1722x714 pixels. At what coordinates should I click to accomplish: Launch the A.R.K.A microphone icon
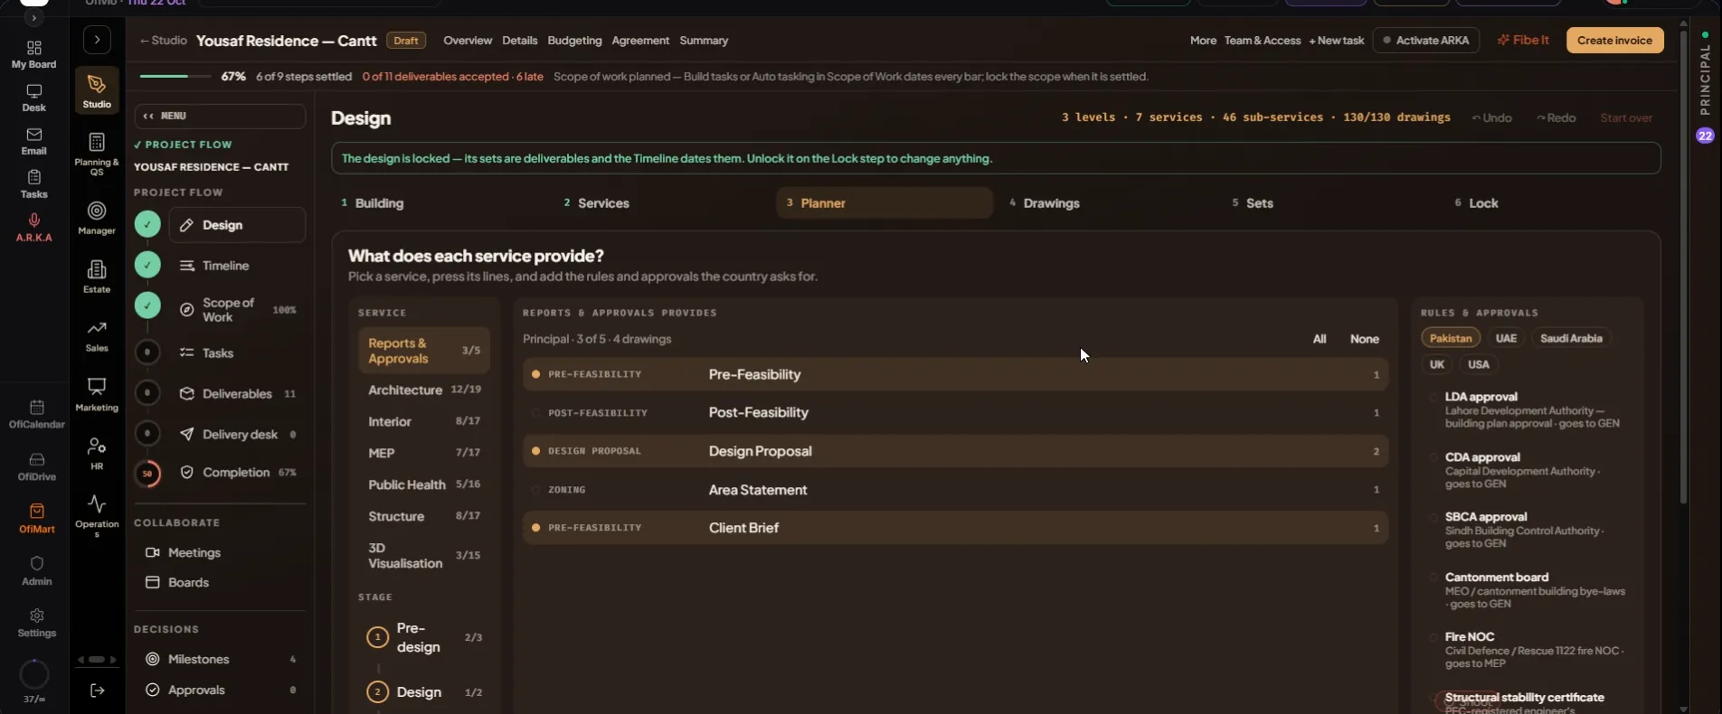(x=34, y=228)
